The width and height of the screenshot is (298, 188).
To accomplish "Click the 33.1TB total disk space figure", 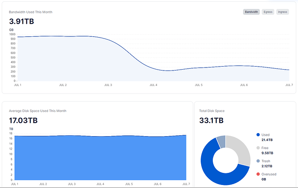I will (x=211, y=120).
